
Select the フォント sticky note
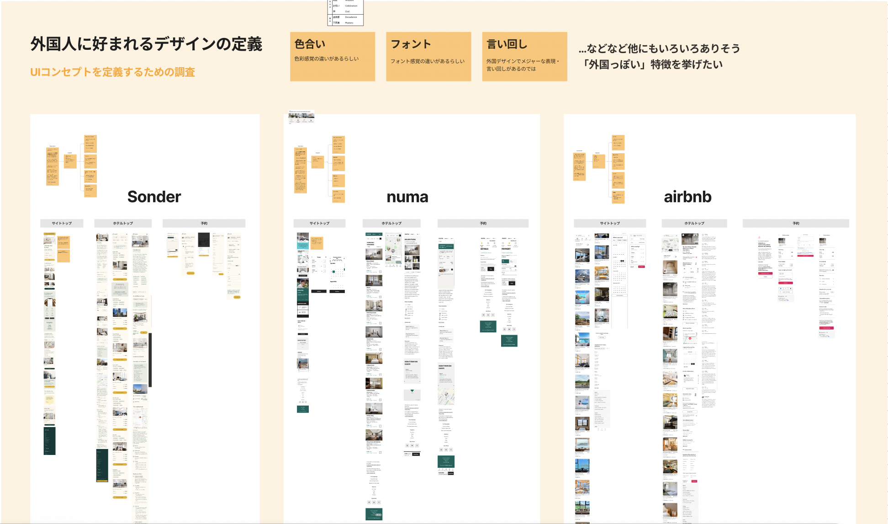point(428,56)
